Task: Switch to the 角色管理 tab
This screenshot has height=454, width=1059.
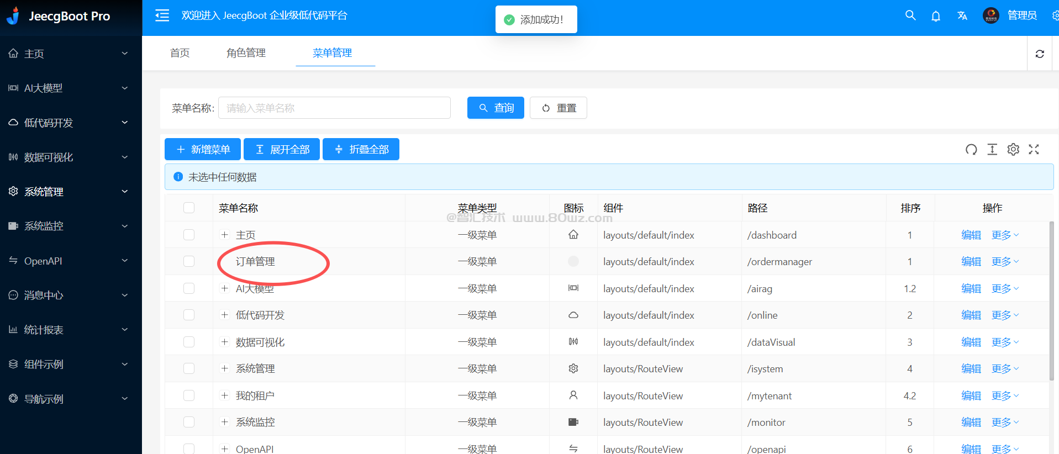Action: [246, 53]
